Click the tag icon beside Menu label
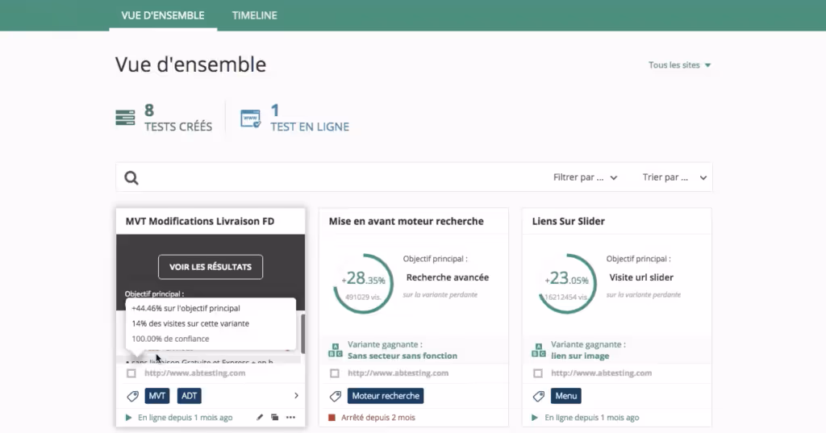This screenshot has width=826, height=433. click(539, 396)
